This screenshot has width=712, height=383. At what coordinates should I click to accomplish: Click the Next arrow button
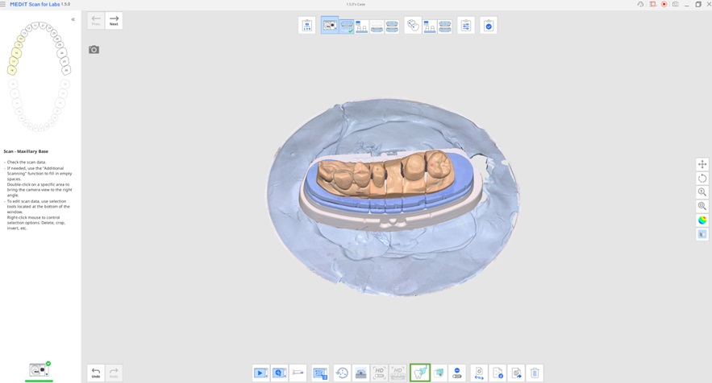click(114, 21)
